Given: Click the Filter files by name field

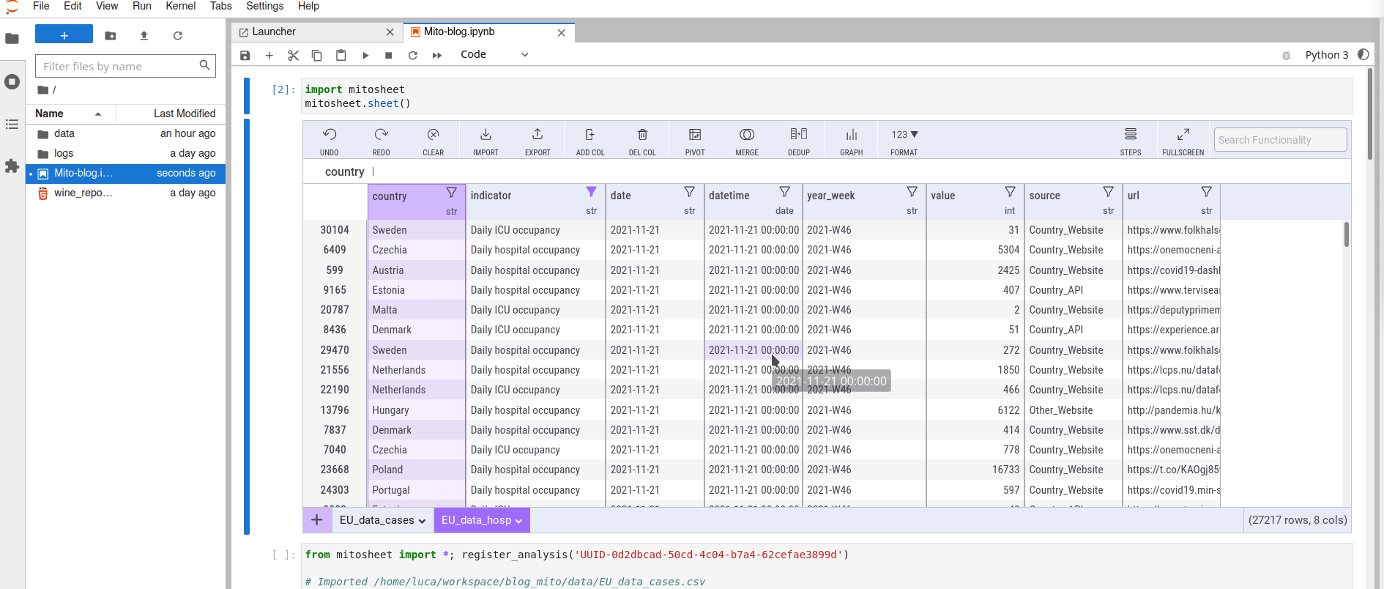Looking at the screenshot, I should pyautogui.click(x=125, y=66).
